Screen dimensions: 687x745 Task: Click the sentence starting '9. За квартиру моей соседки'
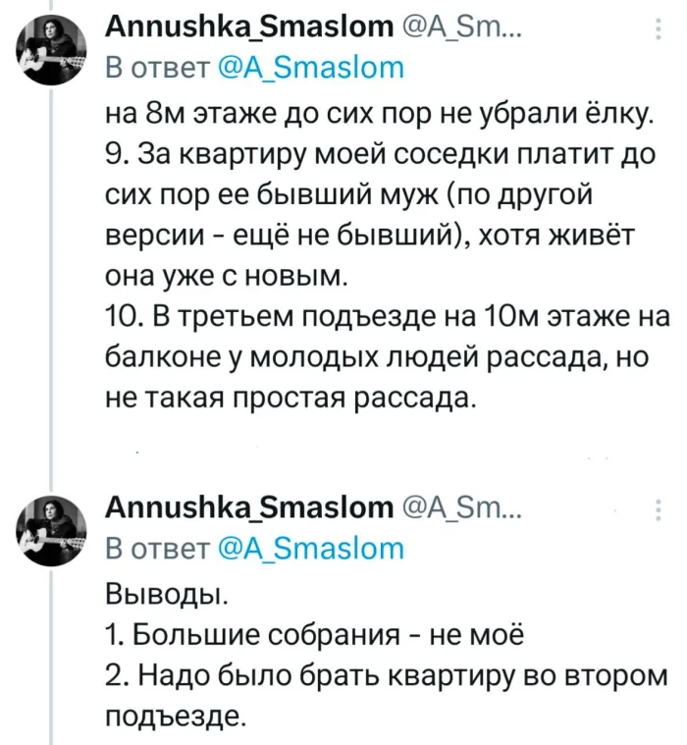383,155
